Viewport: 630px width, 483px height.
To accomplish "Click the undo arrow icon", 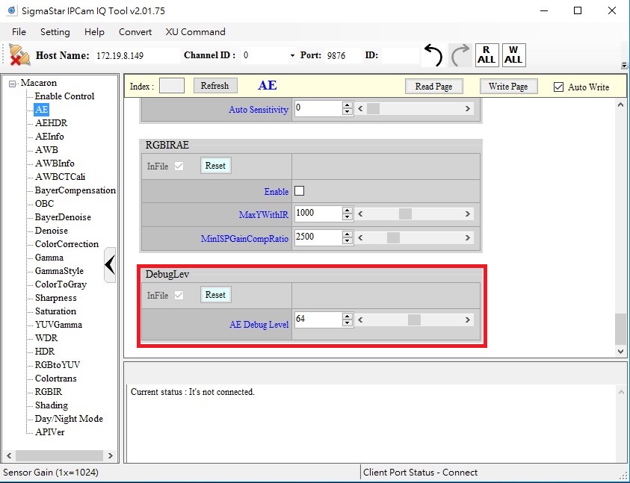I will 433,55.
